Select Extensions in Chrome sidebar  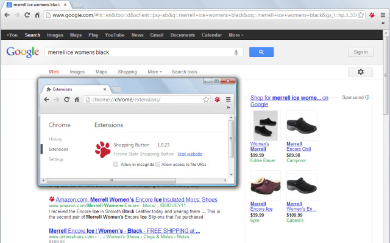click(x=58, y=149)
